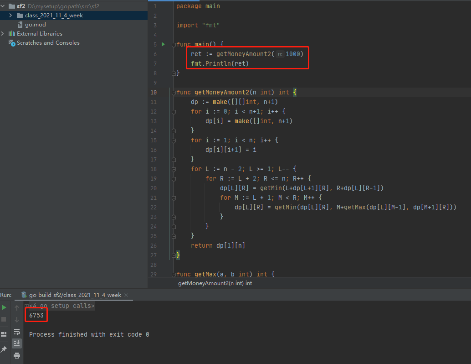Run main using the green gutter arrow

[x=163, y=44]
